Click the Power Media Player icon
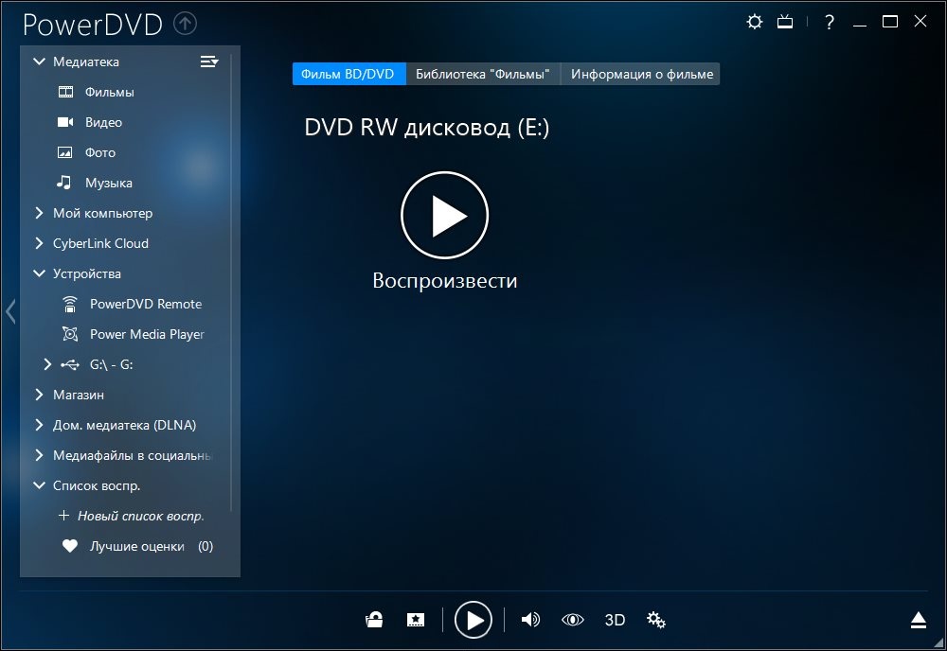 [70, 334]
